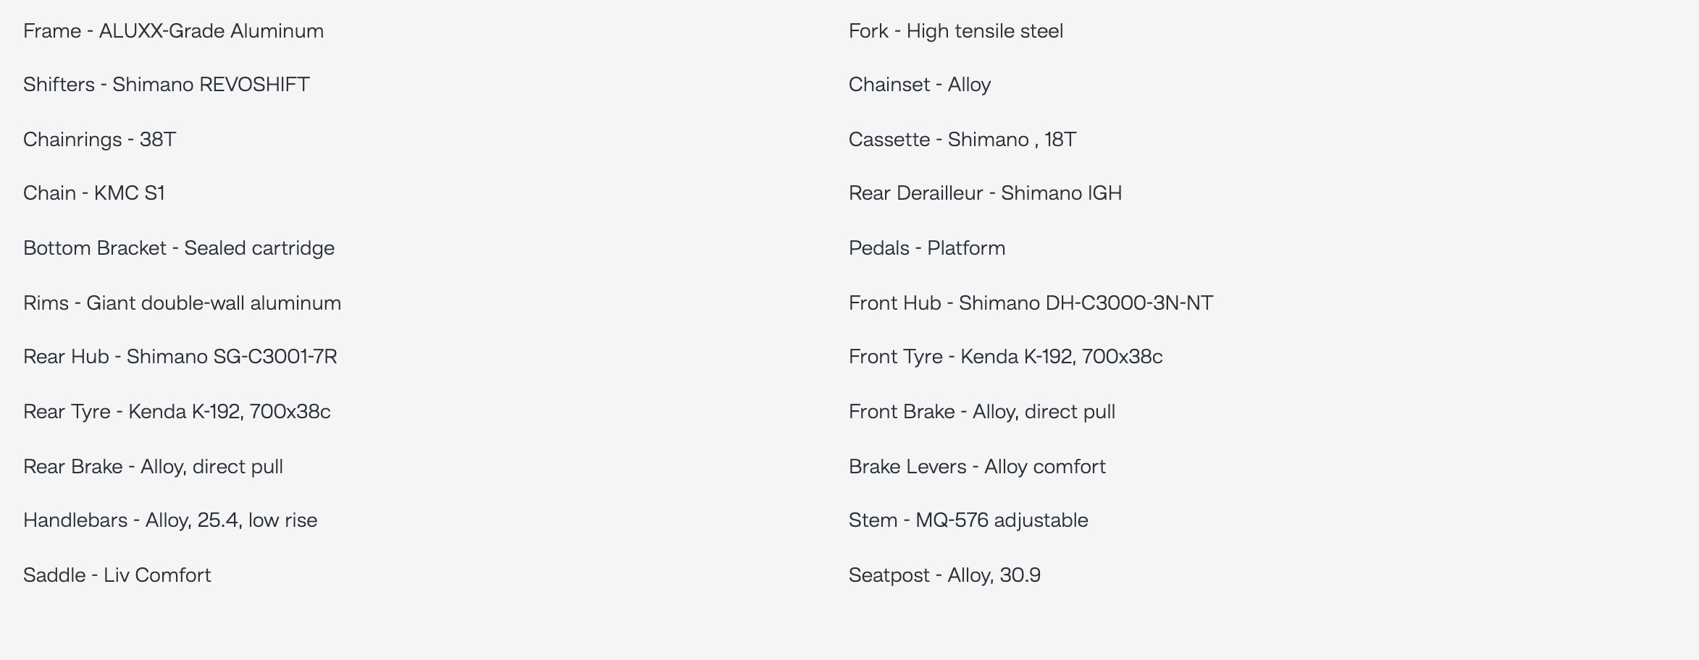Image resolution: width=1699 pixels, height=660 pixels.
Task: Select Handlebars Alloy 25.4 low rise text
Action: 170,520
